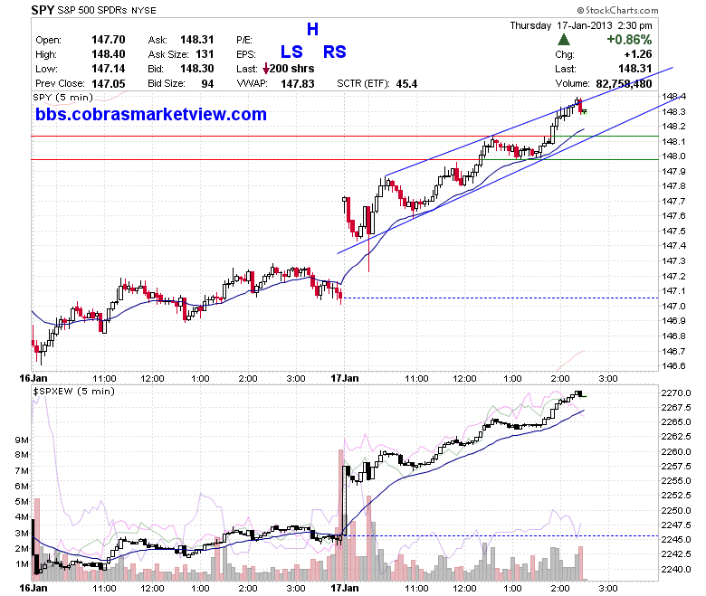
Task: Click the VWAP value 147.83
Action: (x=297, y=83)
